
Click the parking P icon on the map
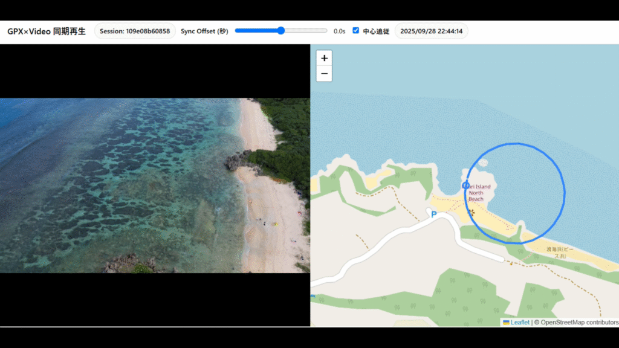coord(433,214)
